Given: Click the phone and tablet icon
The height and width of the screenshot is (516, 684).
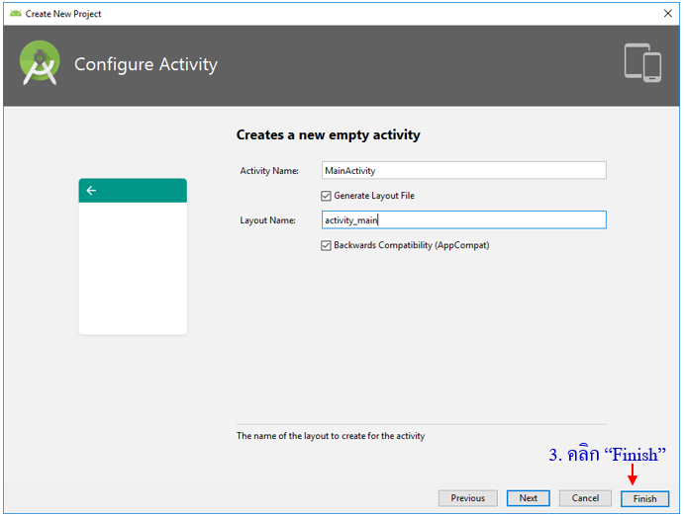Looking at the screenshot, I should tap(642, 62).
